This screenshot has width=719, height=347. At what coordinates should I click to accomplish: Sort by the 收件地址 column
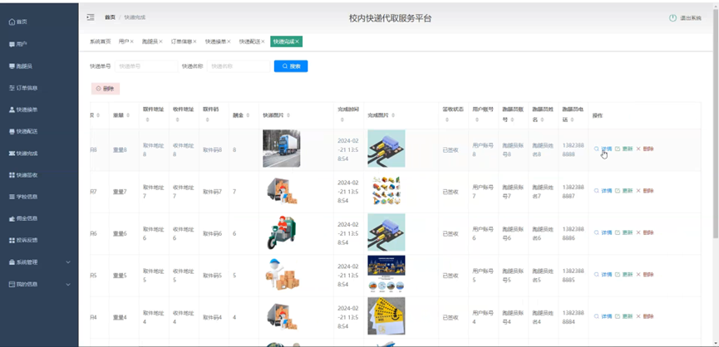(x=177, y=120)
